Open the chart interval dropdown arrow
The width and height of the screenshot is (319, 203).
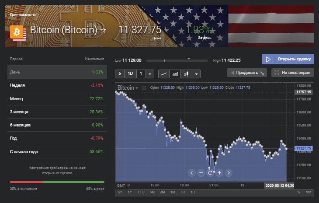tap(150, 73)
